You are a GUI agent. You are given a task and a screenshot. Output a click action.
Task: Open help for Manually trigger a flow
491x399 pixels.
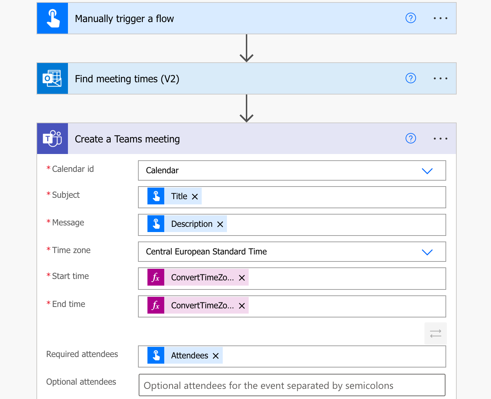[x=410, y=18]
